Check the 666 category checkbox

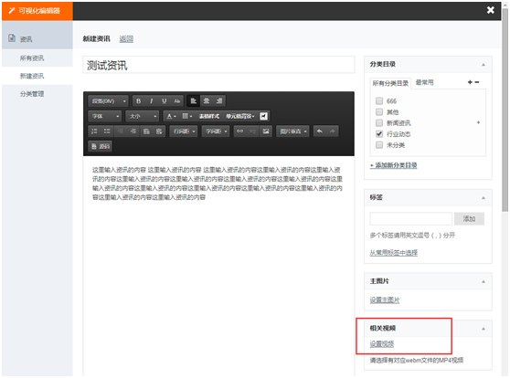tap(379, 100)
